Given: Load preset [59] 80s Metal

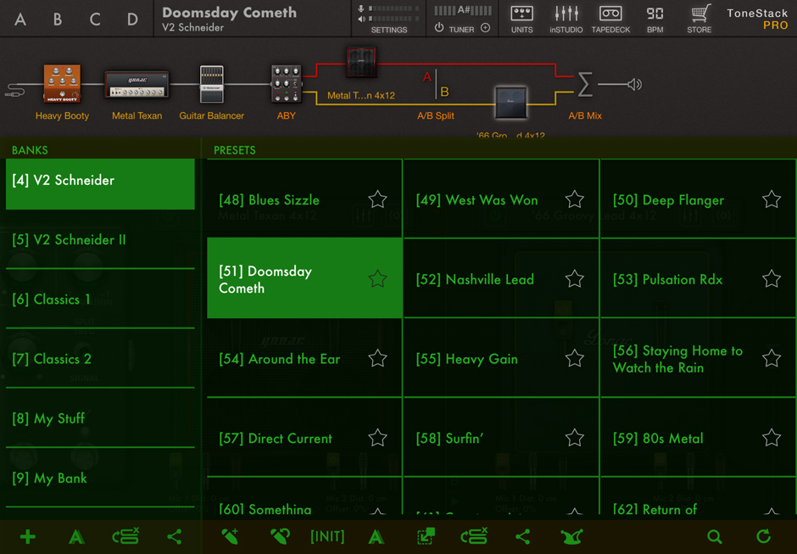Looking at the screenshot, I should [x=698, y=436].
